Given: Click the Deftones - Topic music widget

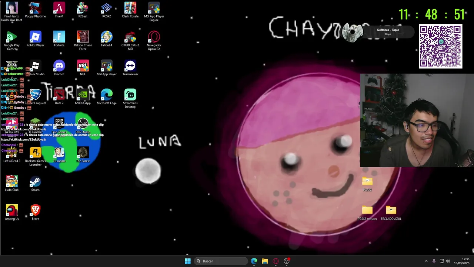Looking at the screenshot, I should pyautogui.click(x=378, y=32).
